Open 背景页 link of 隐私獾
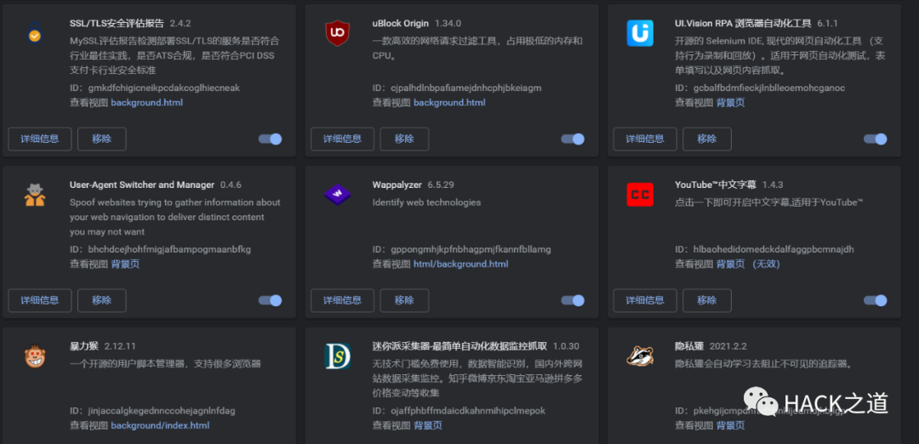Image resolution: width=919 pixels, height=444 pixels. click(730, 425)
